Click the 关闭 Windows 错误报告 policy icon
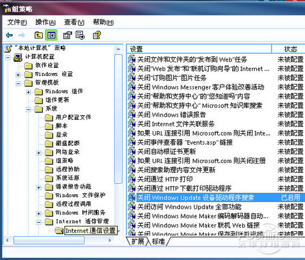Viewport: 305px width, 260px height. 132,115
